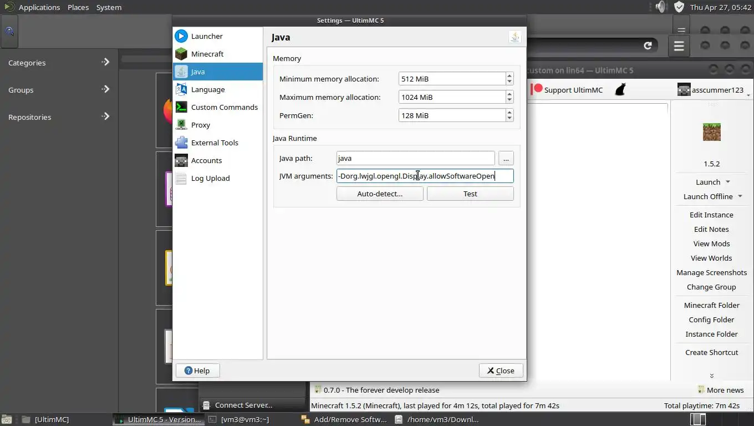Switch to Add/Remove Software taskbar item

[345, 419]
